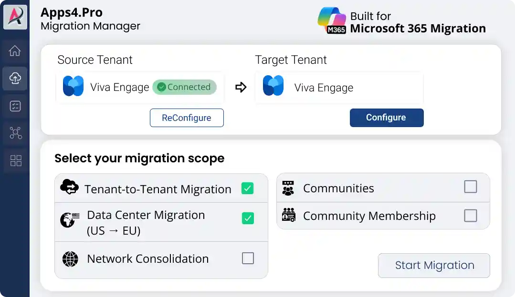The image size is (515, 297).
Task: Enable the Network Consolidation checkbox
Action: click(x=248, y=258)
